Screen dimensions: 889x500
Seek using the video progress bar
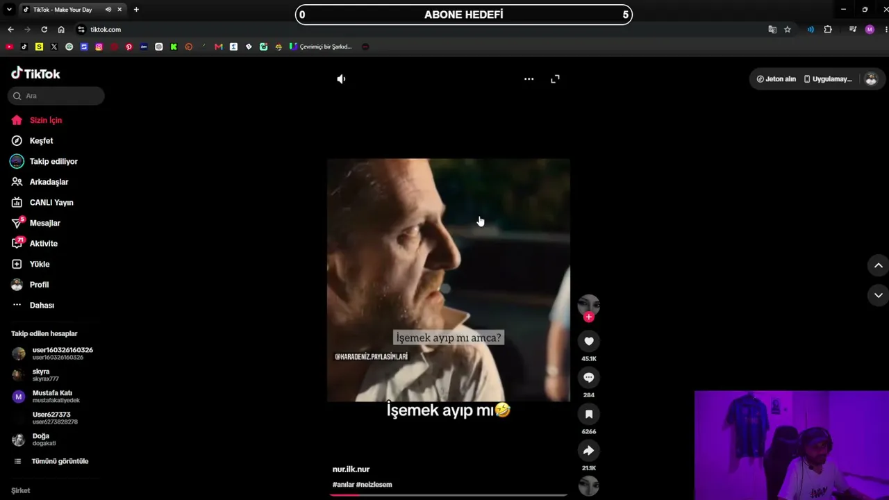pos(449,495)
